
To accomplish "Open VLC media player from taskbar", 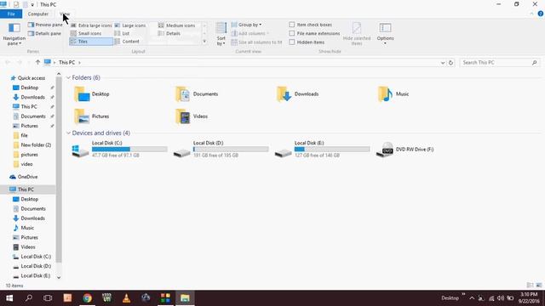I will 127,298.
